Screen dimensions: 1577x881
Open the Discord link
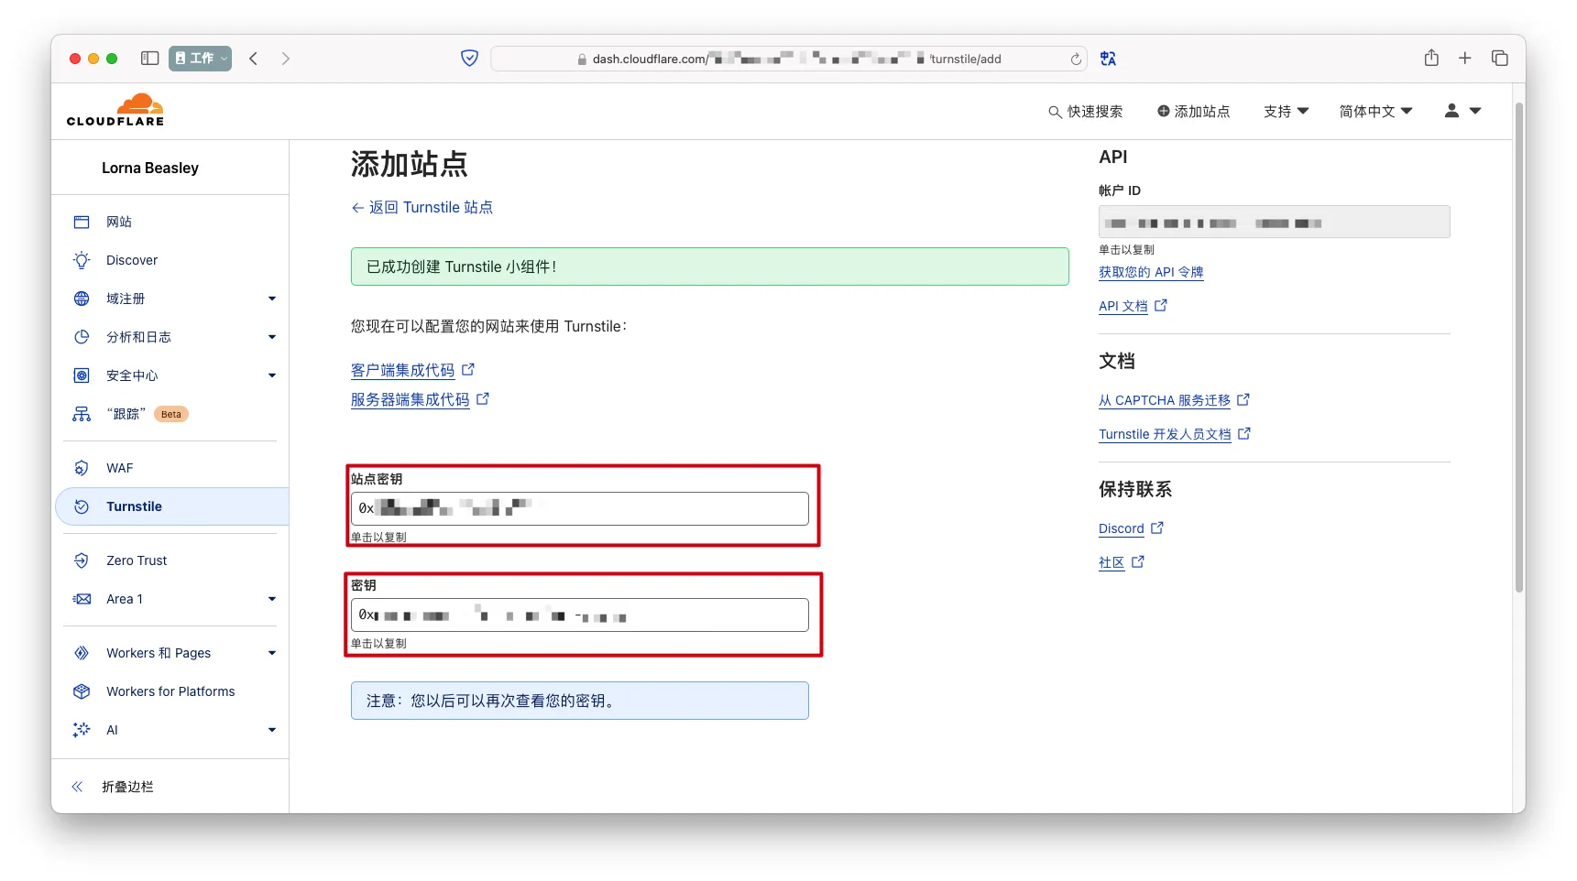click(x=1131, y=528)
